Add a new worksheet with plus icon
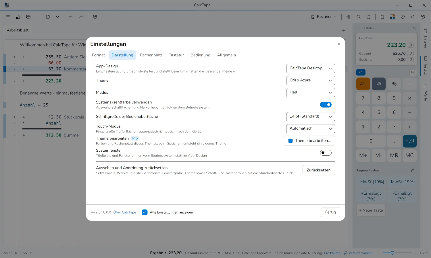This screenshot has width=431, height=258. [344, 30]
